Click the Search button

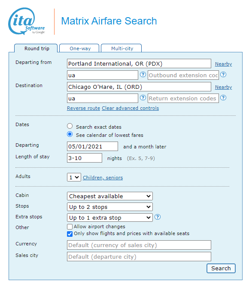[221, 268]
